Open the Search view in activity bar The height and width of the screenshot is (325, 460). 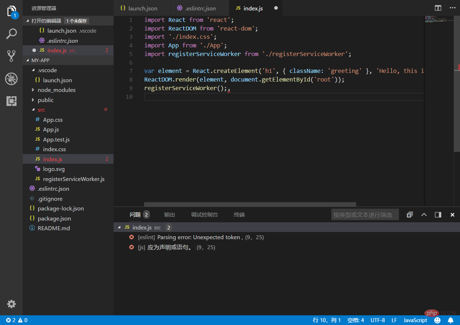11,34
